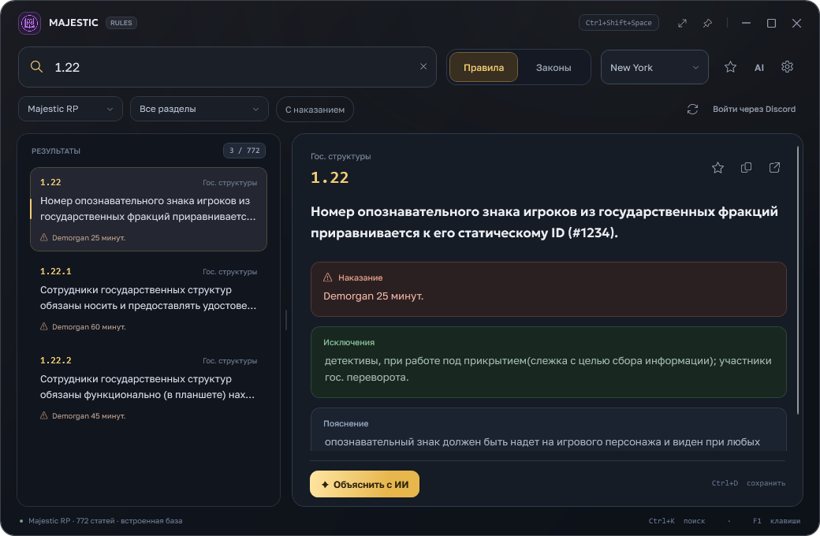Image resolution: width=820 pixels, height=536 pixels.
Task: Click the Исключения section text
Action: coord(547,369)
